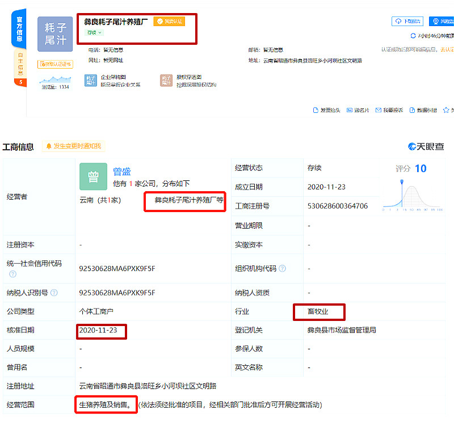
Task: Click help icon under 统一社会信用代码
Action: tap(12, 274)
